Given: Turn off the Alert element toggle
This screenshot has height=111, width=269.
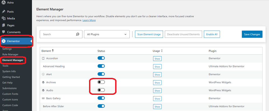Looking at the screenshot, I should pos(101,74).
